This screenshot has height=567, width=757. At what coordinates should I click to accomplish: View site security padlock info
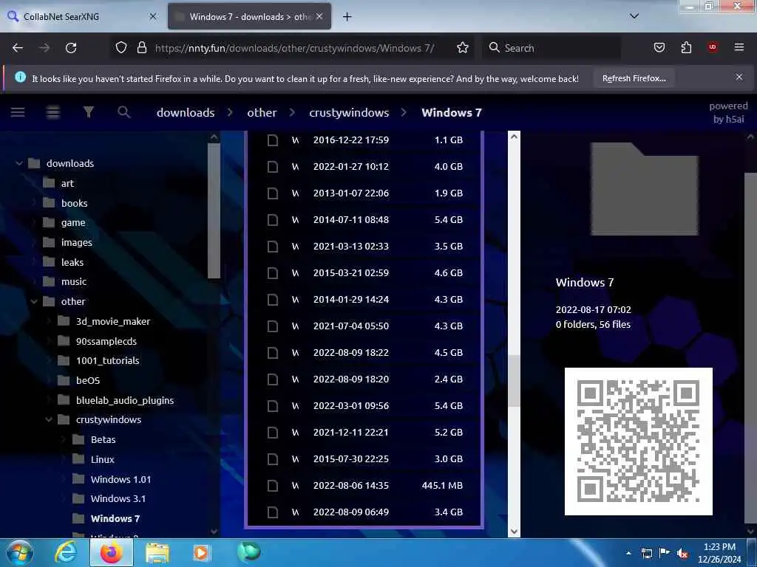point(141,48)
